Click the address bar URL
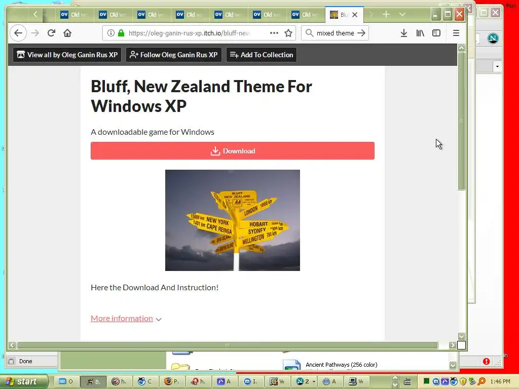519x389 pixels. (x=190, y=33)
